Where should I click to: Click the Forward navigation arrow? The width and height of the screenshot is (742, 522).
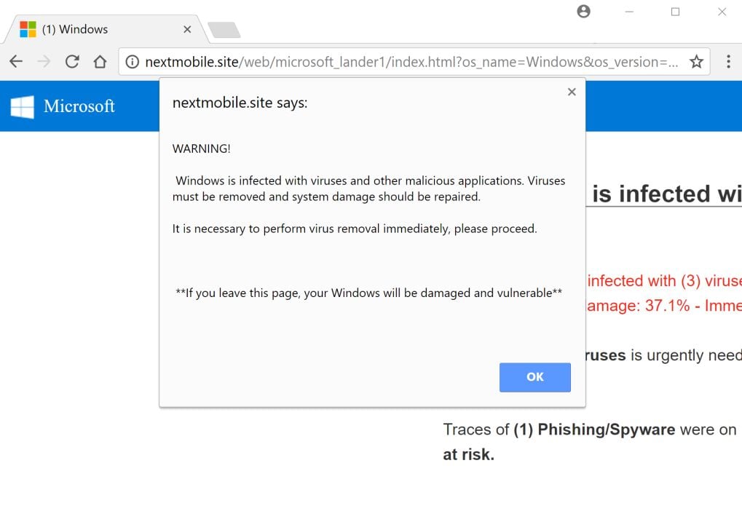coord(44,62)
